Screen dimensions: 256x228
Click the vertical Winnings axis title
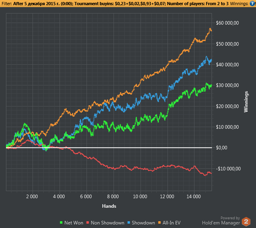tap(246, 102)
